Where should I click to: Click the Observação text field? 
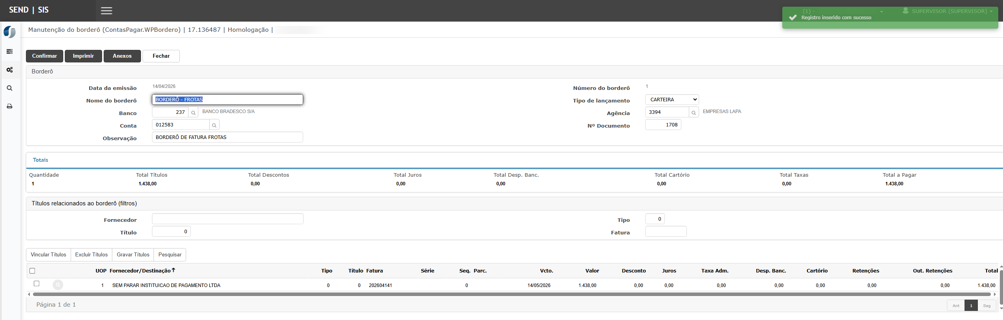tap(227, 137)
